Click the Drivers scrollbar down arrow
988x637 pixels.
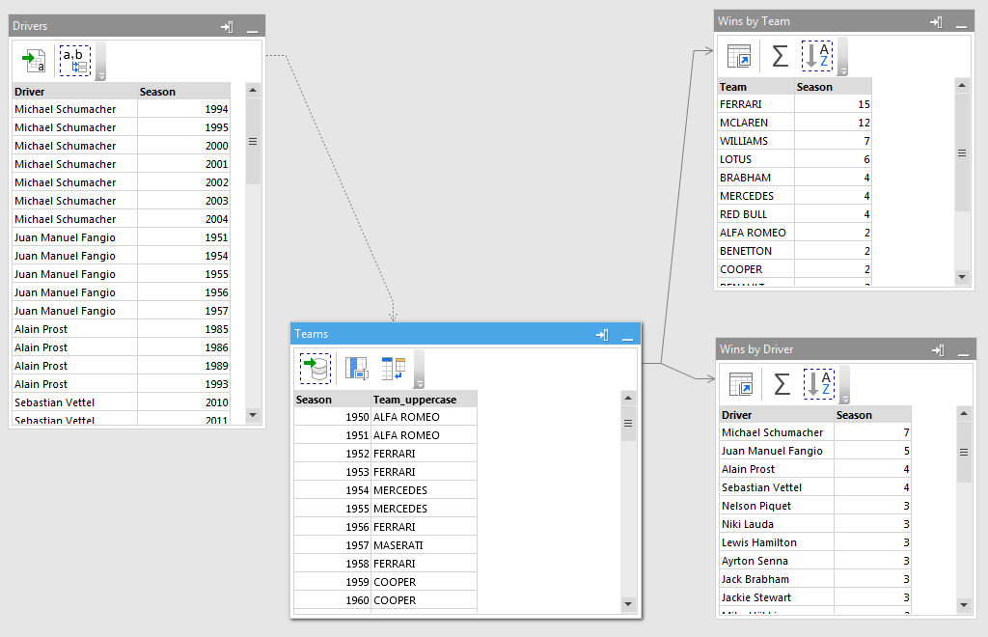[x=253, y=415]
